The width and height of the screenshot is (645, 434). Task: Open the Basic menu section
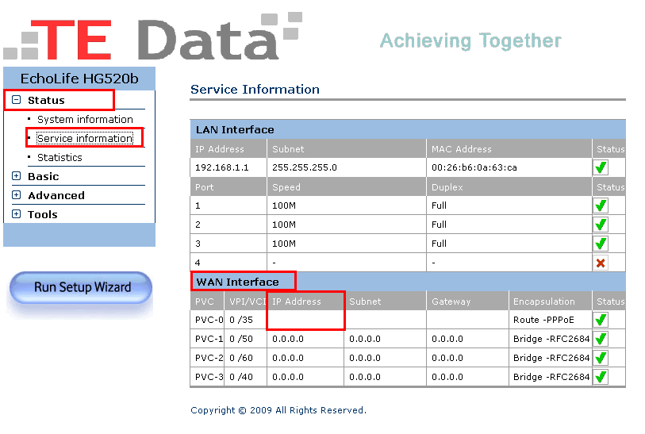coord(43,176)
